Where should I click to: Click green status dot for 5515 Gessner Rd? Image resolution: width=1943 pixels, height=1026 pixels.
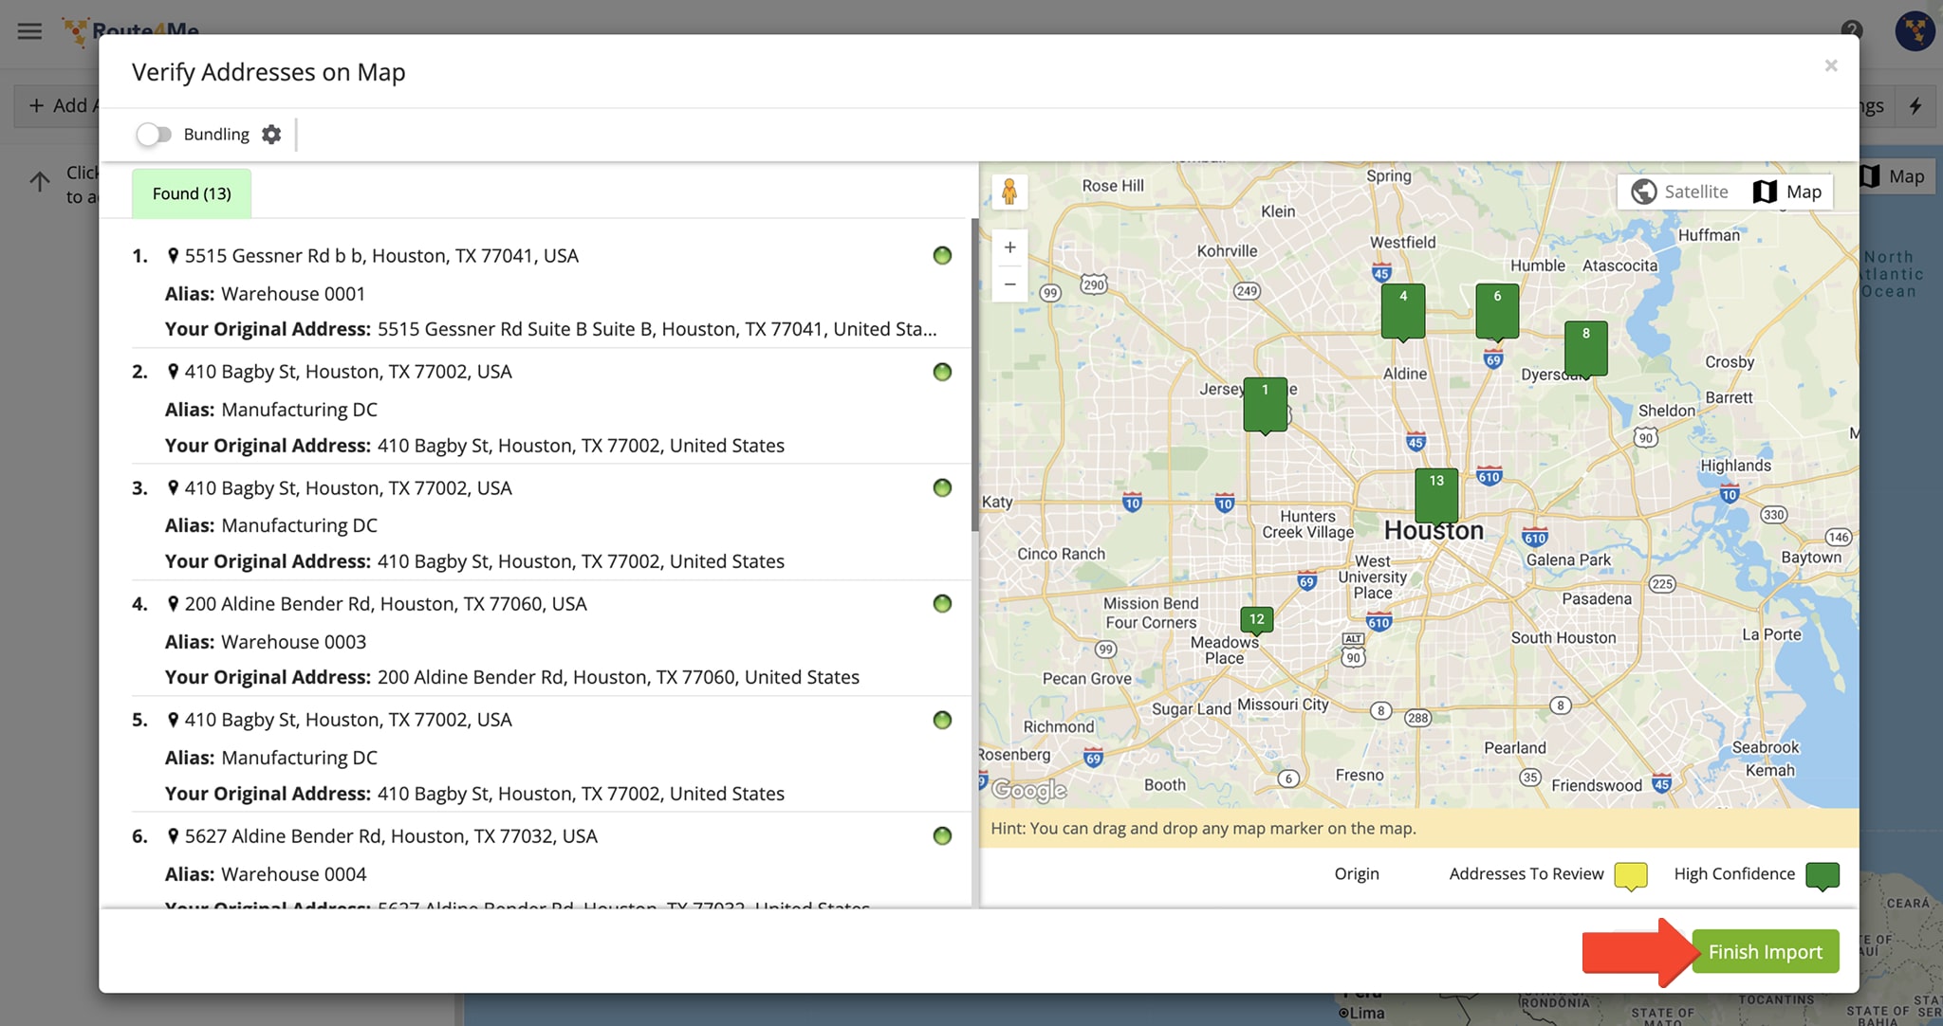pos(942,255)
